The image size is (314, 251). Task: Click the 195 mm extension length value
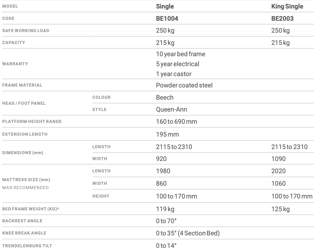tap(167, 134)
